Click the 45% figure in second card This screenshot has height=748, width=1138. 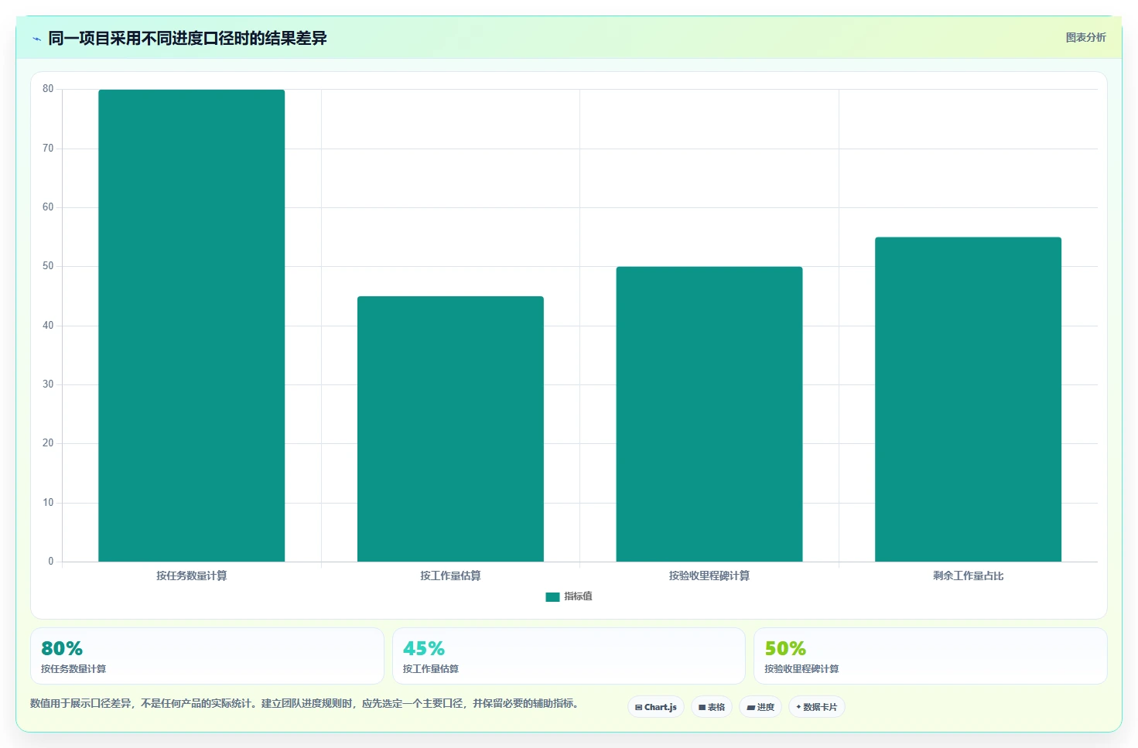coord(424,648)
